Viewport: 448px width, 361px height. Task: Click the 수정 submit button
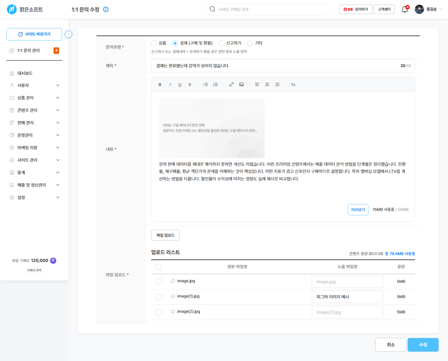click(x=423, y=345)
